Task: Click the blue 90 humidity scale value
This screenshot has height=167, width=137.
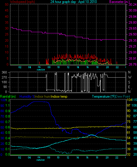Action: [x=2, y=106]
